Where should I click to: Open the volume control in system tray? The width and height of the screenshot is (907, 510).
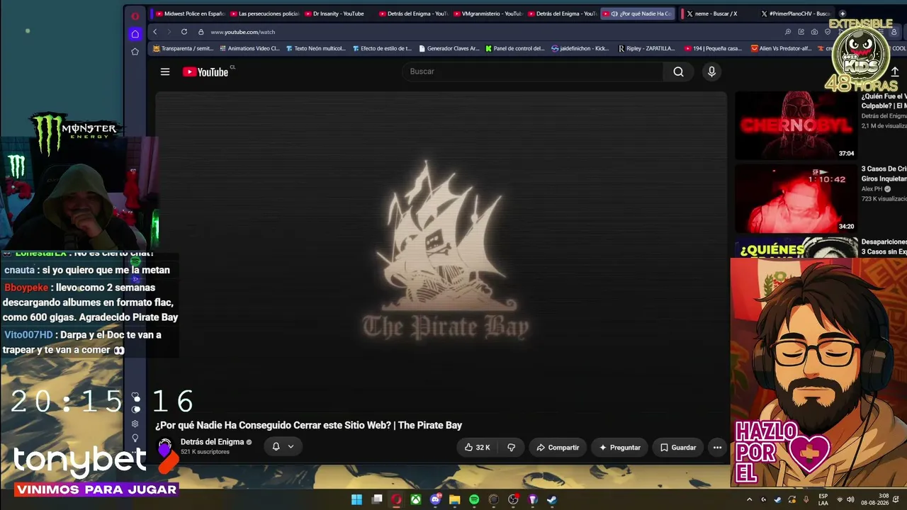coord(850,499)
